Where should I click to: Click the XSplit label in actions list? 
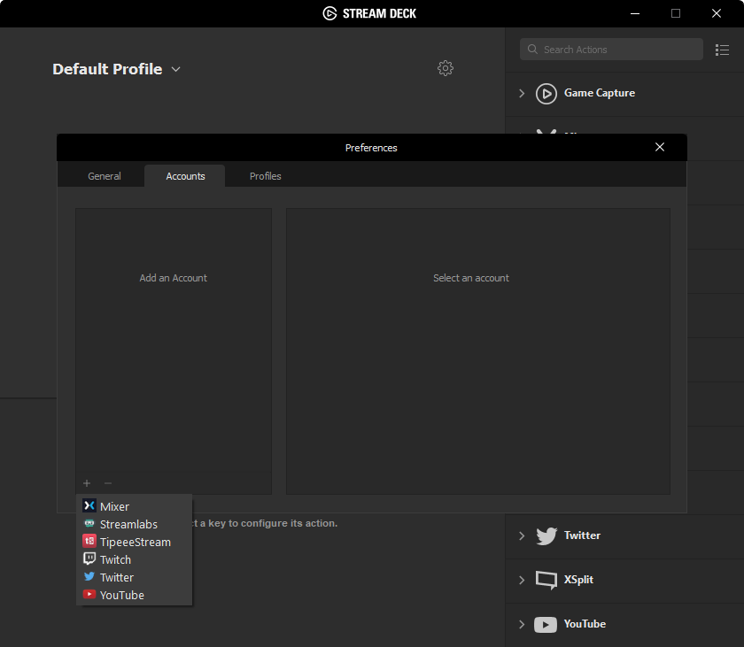click(578, 579)
